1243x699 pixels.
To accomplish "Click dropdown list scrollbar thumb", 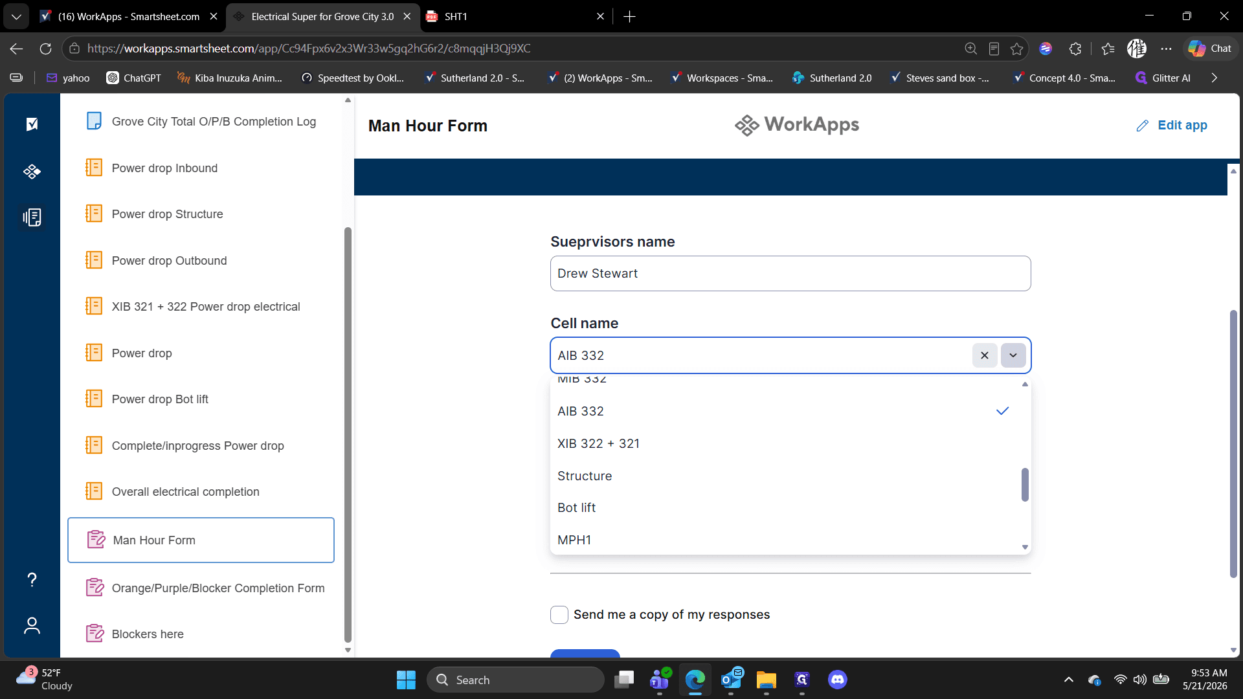I will point(1025,485).
